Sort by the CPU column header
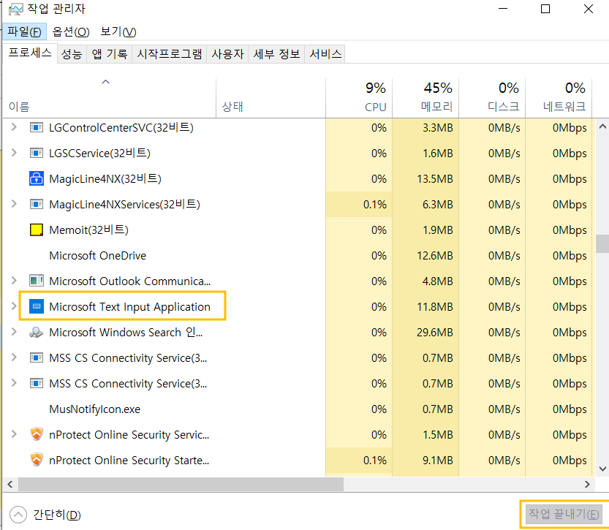 coord(359,97)
